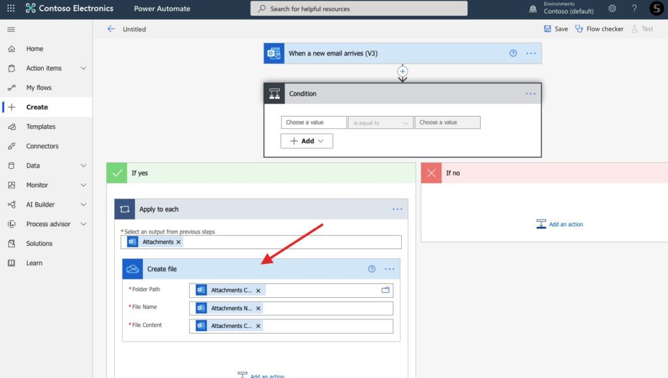
Task: Click the Condition step icon
Action: pos(275,94)
